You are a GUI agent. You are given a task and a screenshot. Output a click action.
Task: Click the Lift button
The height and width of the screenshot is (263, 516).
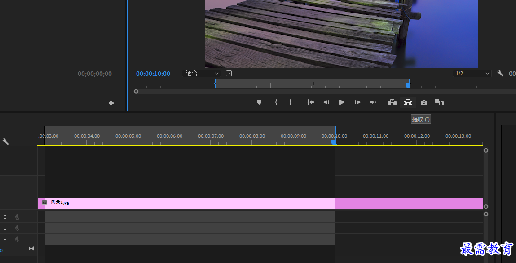tap(392, 102)
